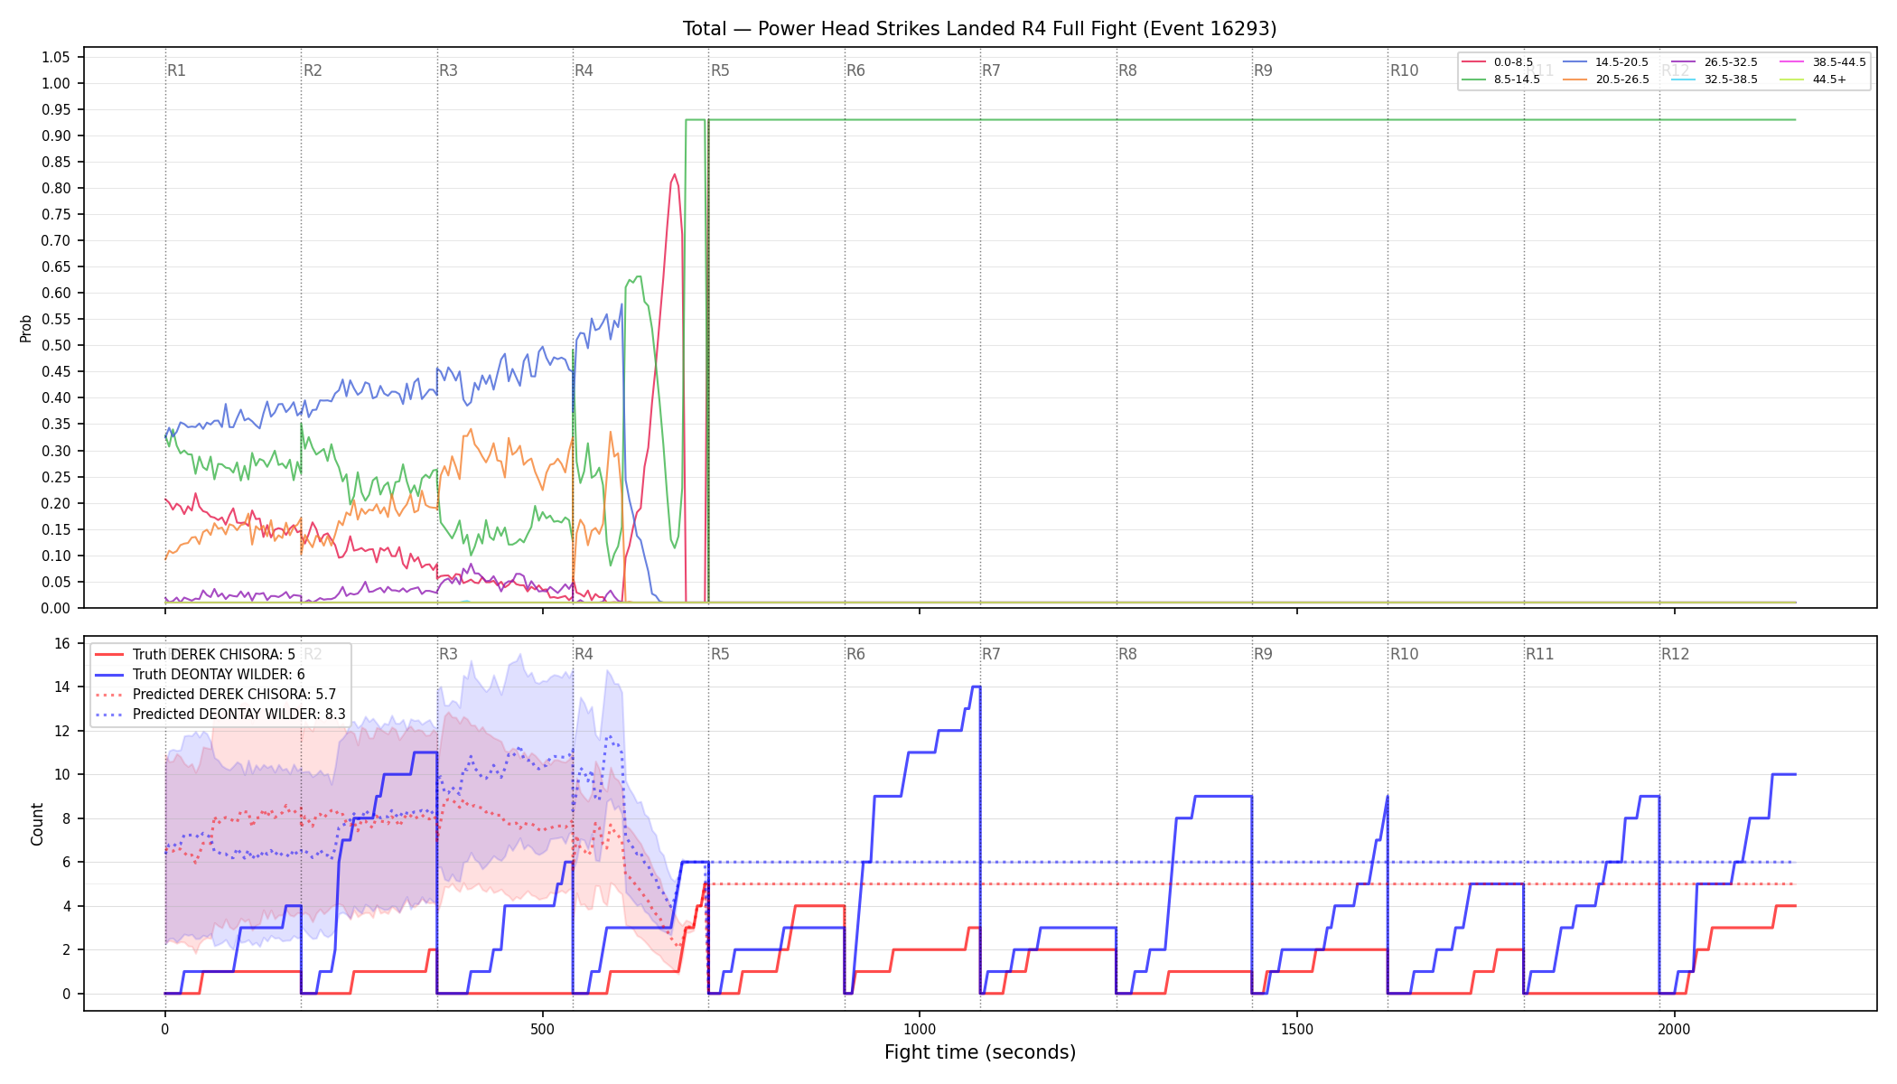
Task: Click the 1.05 tick on the Prob axis
Action: tap(56, 57)
